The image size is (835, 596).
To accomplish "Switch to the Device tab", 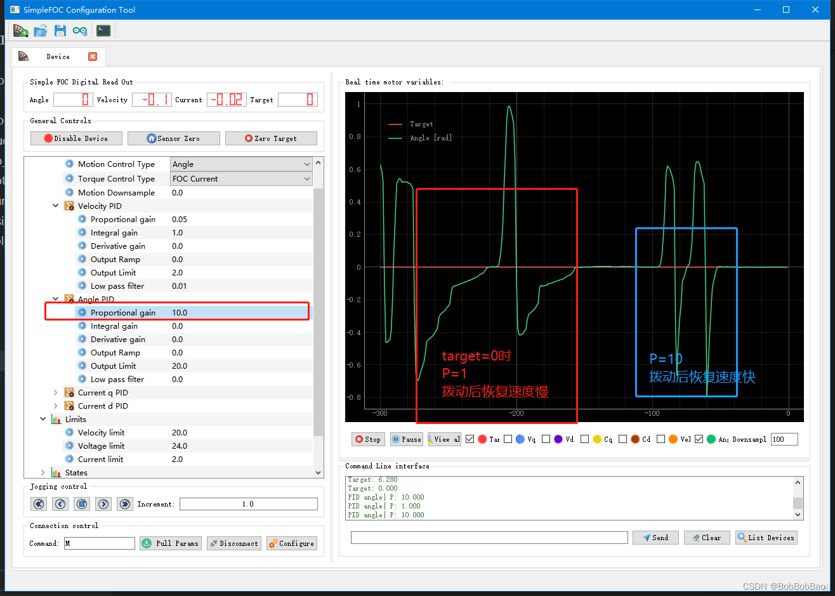I will [x=59, y=56].
